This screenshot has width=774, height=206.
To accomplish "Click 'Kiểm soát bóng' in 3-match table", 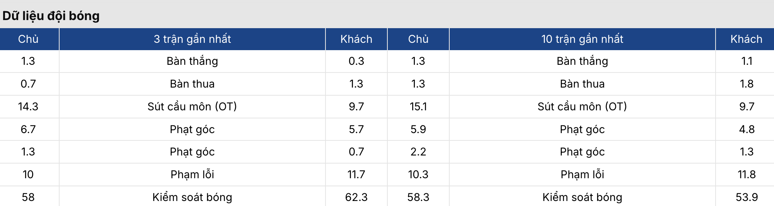I will pyautogui.click(x=192, y=197).
